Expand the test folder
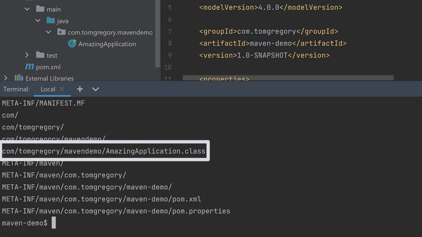The height and width of the screenshot is (237, 422). coord(27,55)
